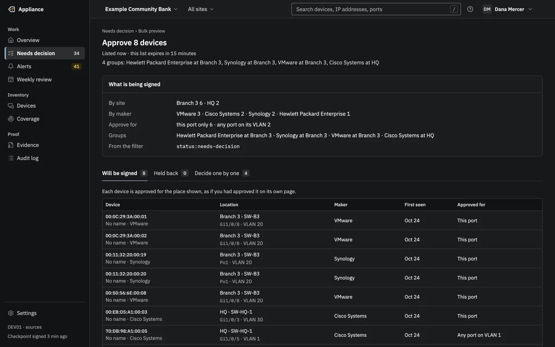Screen dimensions: 555x347
Task: Click the Device column header
Action: coord(113,205)
